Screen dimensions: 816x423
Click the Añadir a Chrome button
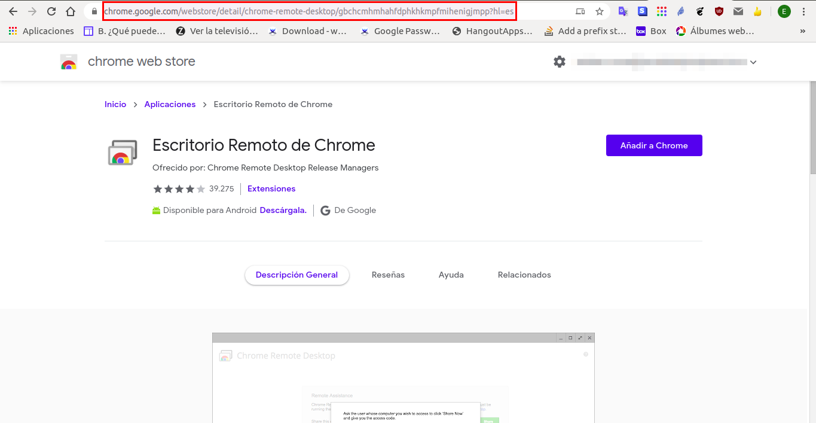pos(653,145)
